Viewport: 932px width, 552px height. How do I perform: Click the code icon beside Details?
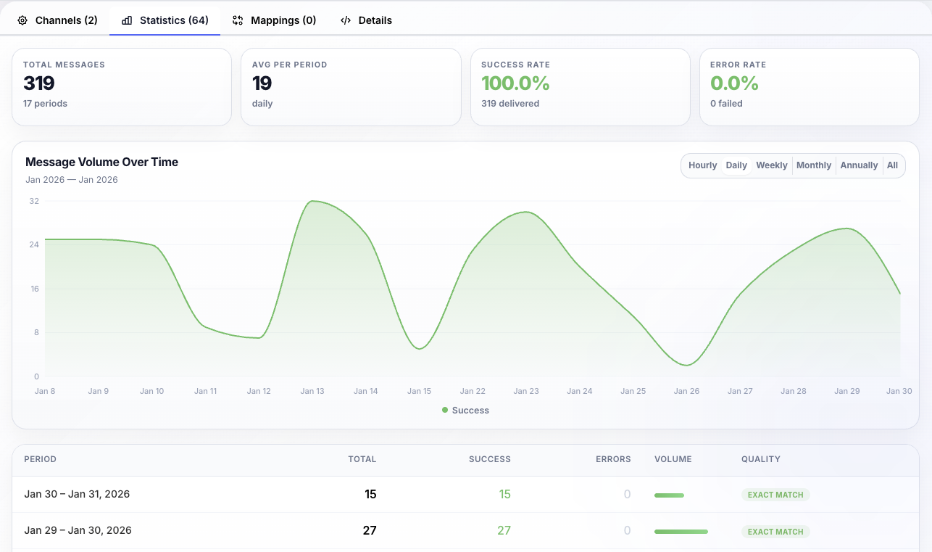pyautogui.click(x=346, y=20)
